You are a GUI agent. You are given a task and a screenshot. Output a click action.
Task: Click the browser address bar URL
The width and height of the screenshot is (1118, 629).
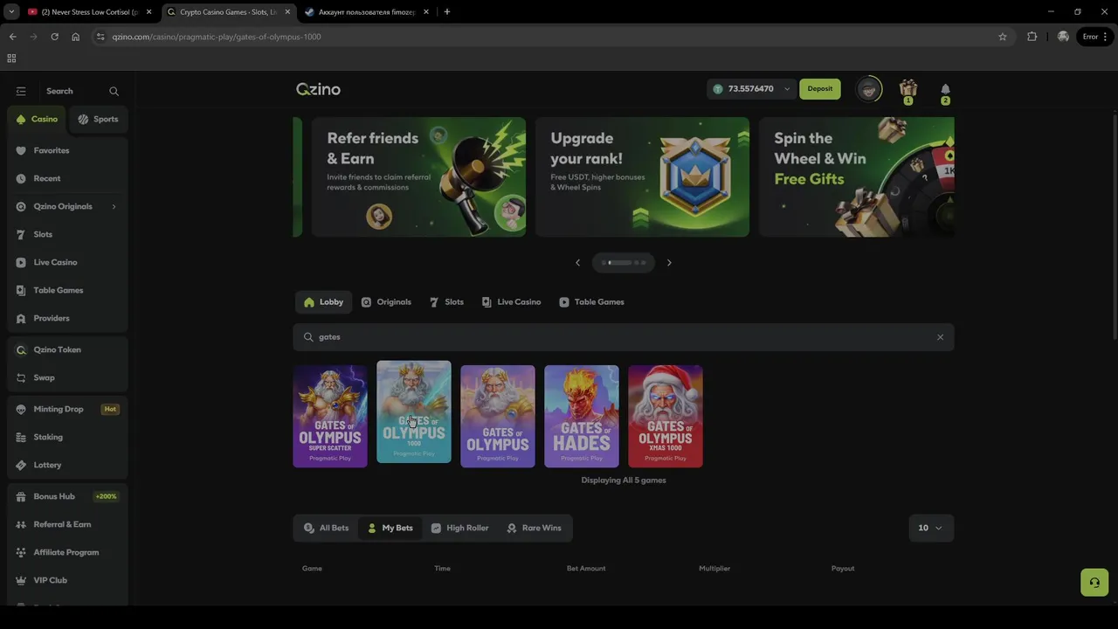pos(217,37)
